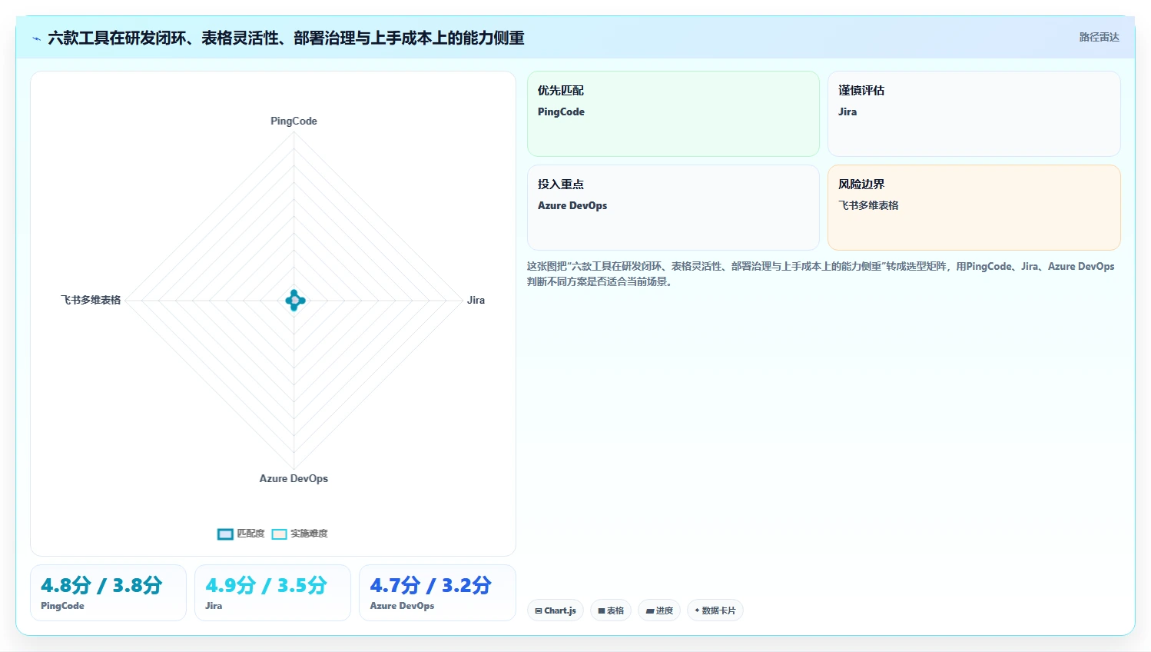Click the icon inside the Chart.js chip
Screen dimensions: 1151x652
[x=539, y=610]
